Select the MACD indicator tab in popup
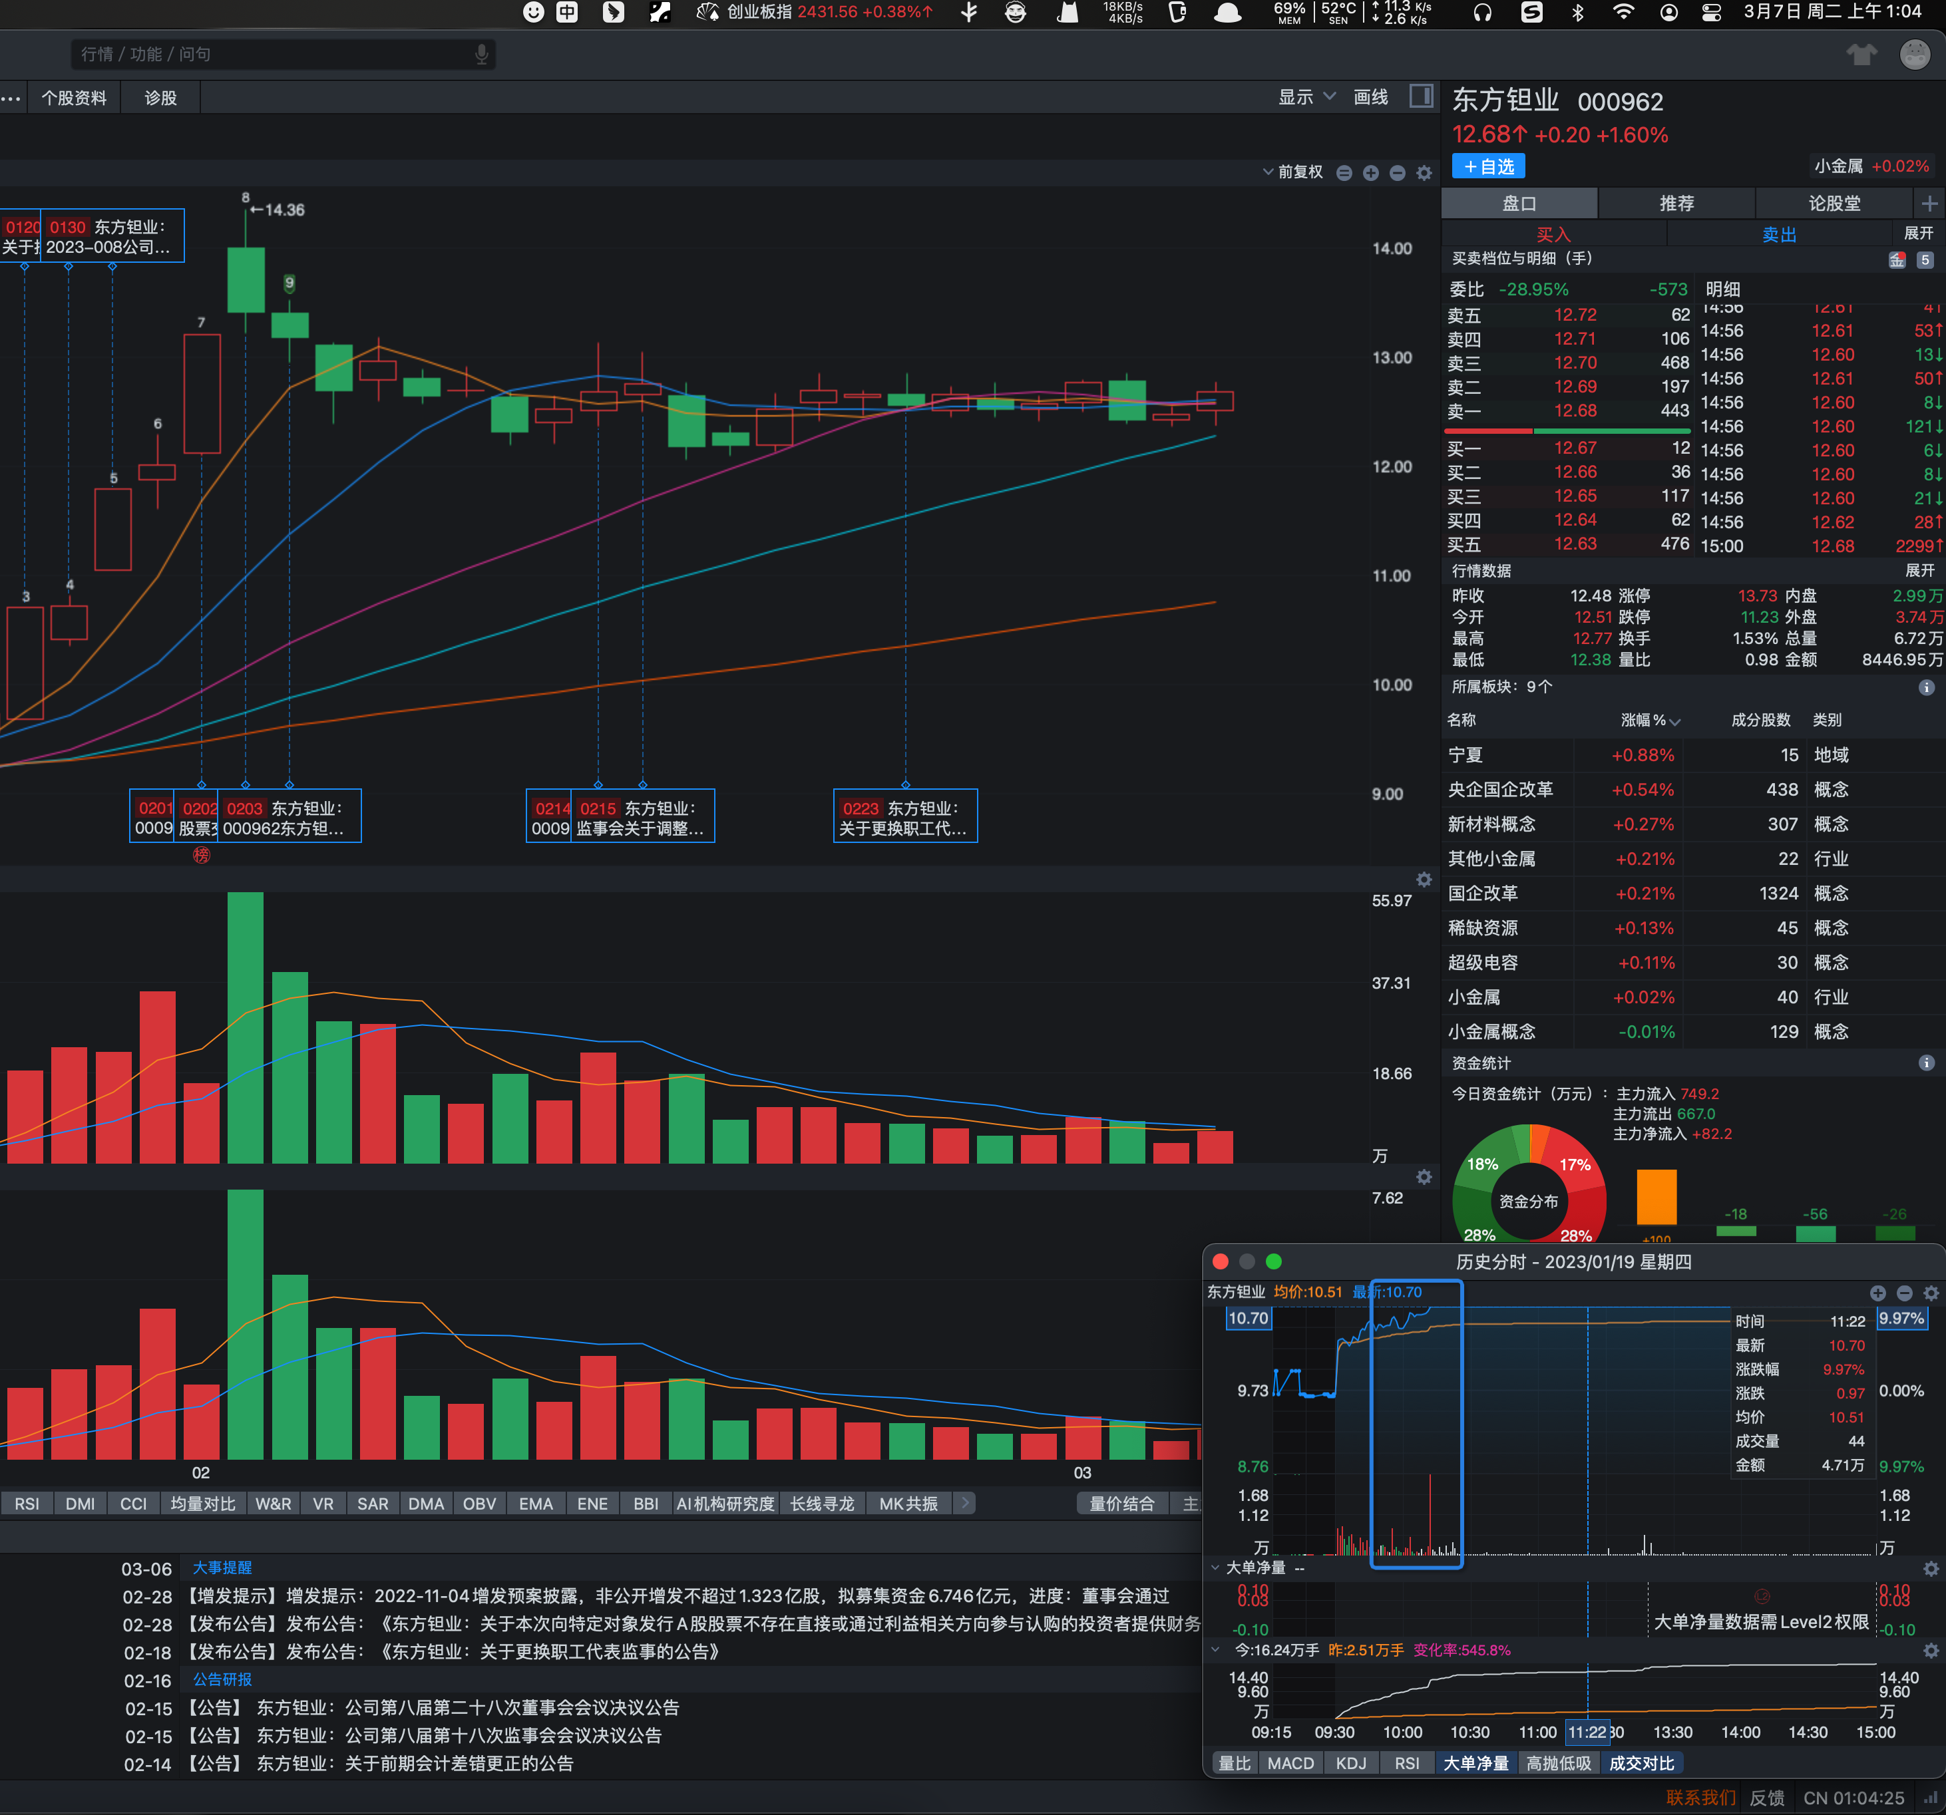 click(x=1290, y=1763)
